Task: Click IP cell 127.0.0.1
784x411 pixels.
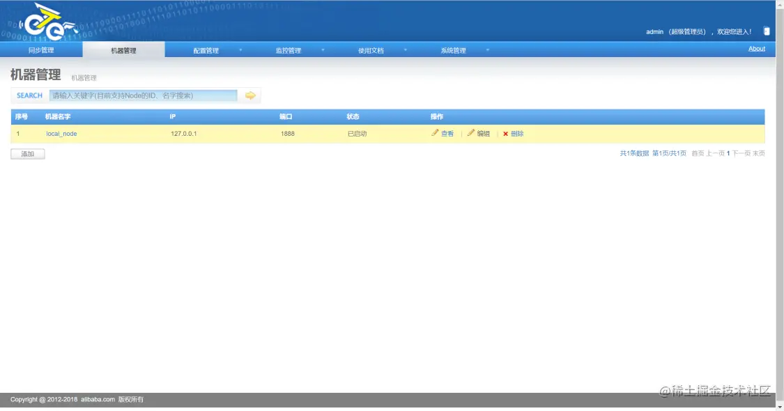Action: 183,134
